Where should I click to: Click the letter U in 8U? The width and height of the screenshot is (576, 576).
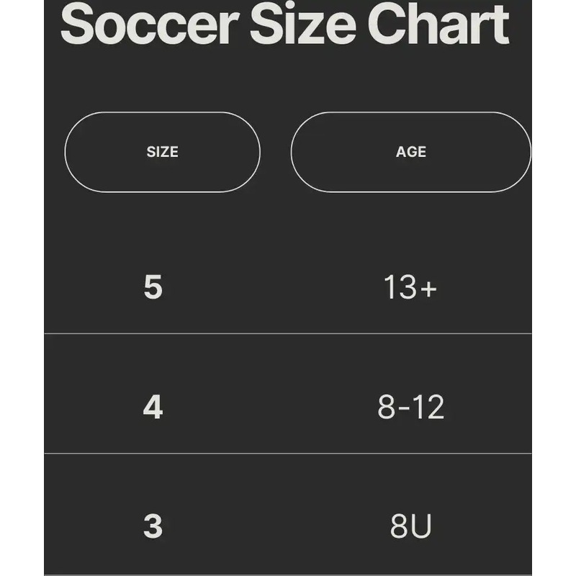[421, 527]
